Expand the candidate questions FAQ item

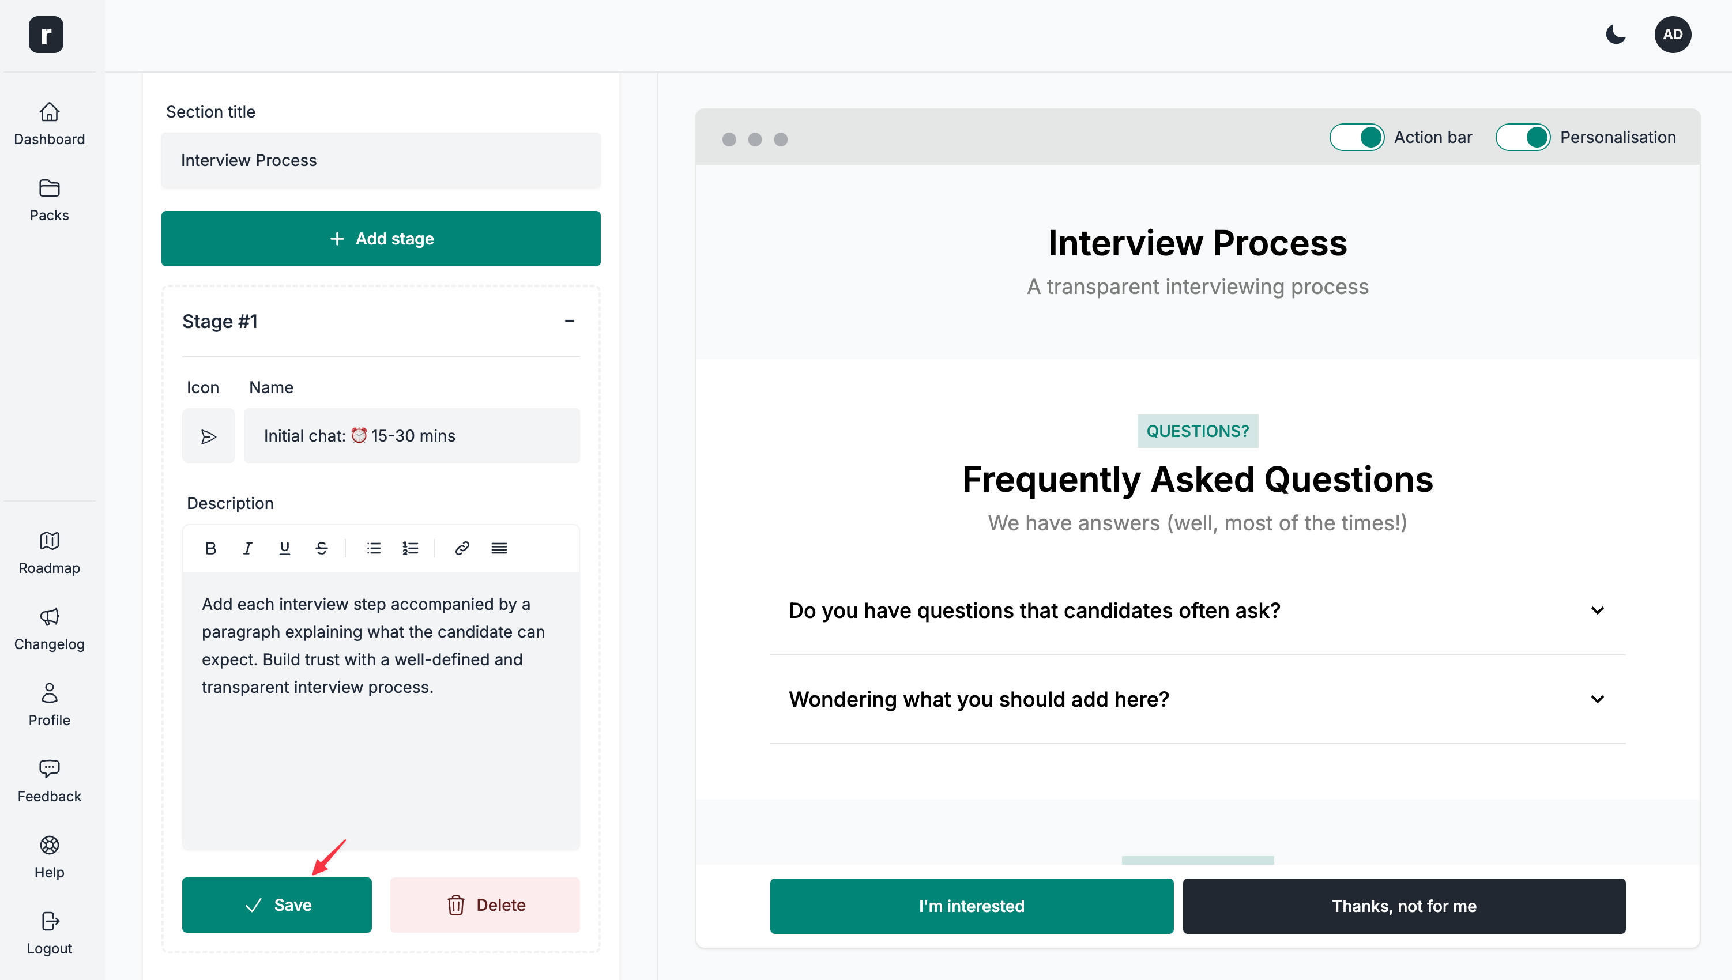point(1598,610)
